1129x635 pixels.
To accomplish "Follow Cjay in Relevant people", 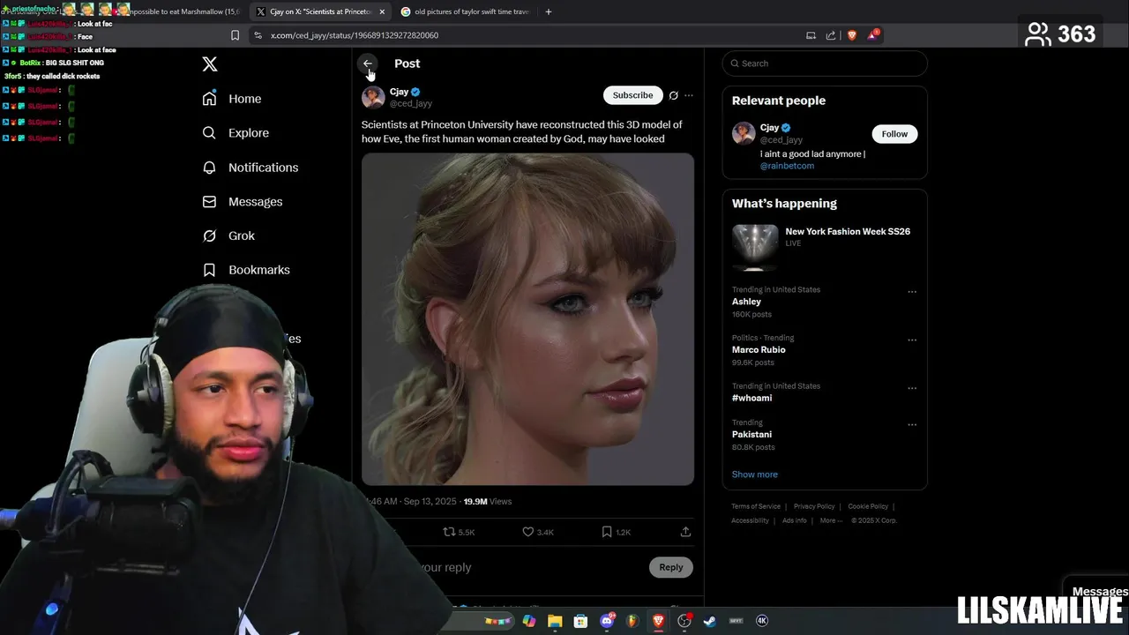I will click(x=894, y=134).
